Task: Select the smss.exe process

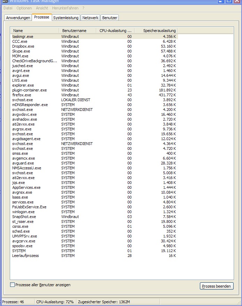Action: 94,153
